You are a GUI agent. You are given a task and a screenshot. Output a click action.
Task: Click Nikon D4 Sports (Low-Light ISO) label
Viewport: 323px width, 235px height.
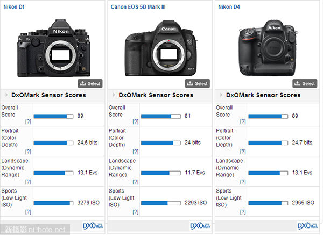[229, 198]
